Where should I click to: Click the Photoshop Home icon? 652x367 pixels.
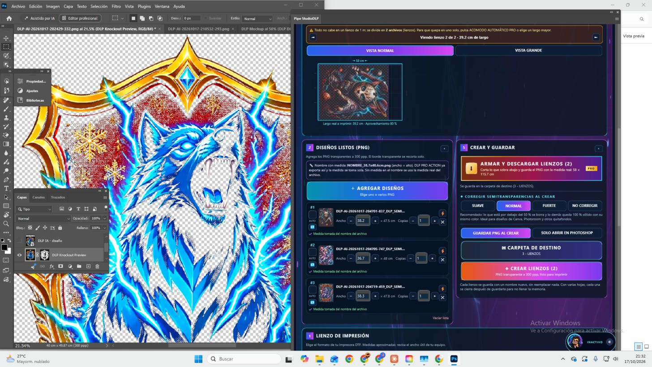9,18
